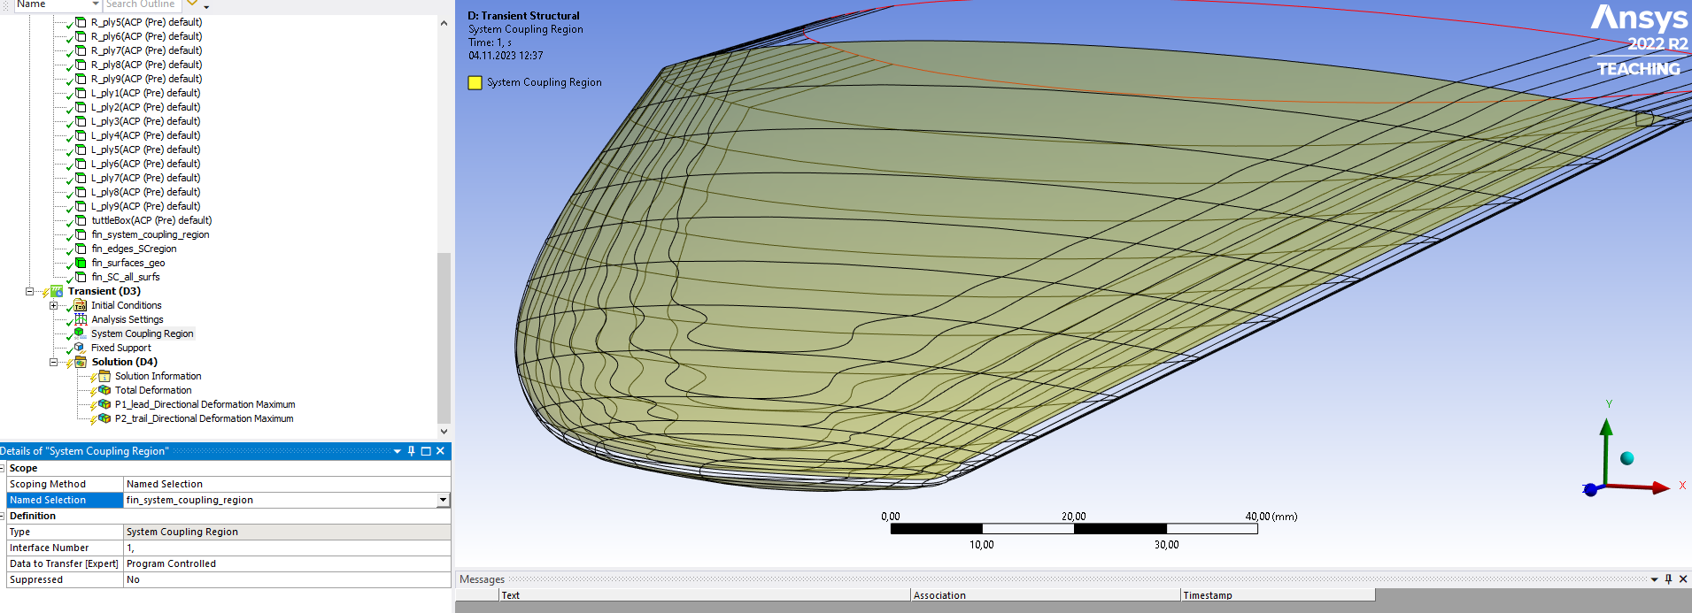Expand the Initial Conditions node
The height and width of the screenshot is (613, 1692).
pos(53,305)
